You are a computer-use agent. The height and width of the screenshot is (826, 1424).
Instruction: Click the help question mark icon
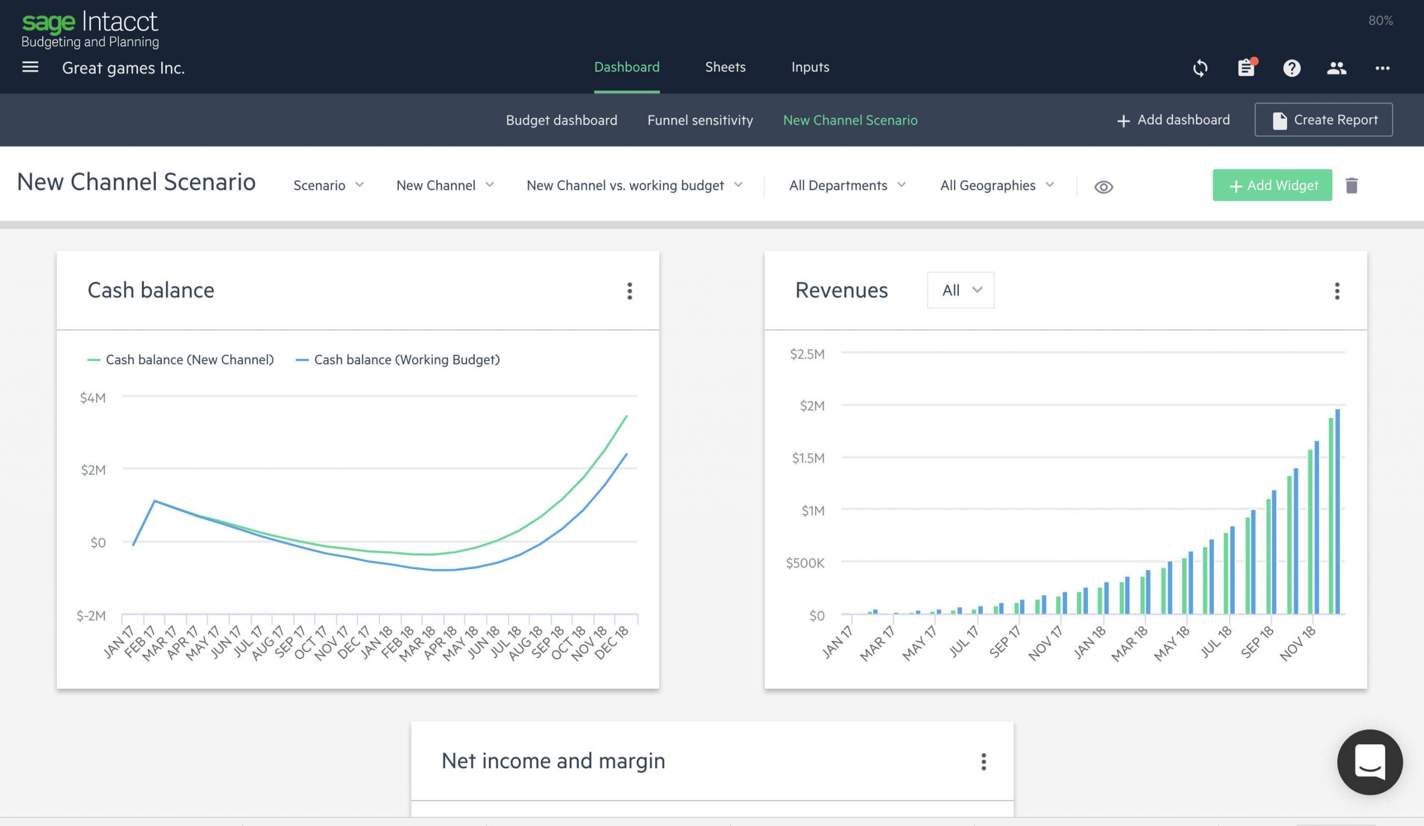(x=1292, y=67)
